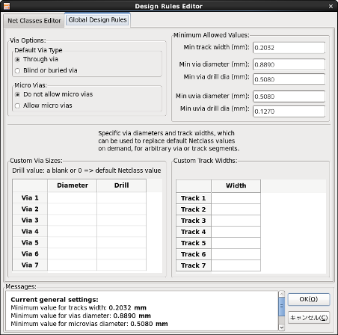Click the app icon in title bar

7,6
